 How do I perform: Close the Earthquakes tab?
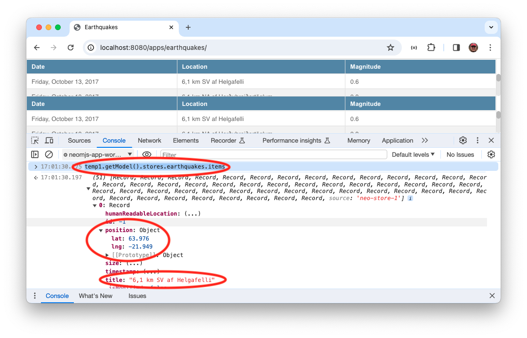tap(171, 27)
